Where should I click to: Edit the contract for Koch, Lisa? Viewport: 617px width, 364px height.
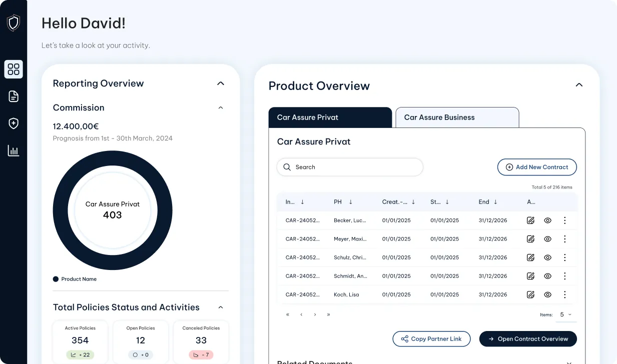point(530,294)
